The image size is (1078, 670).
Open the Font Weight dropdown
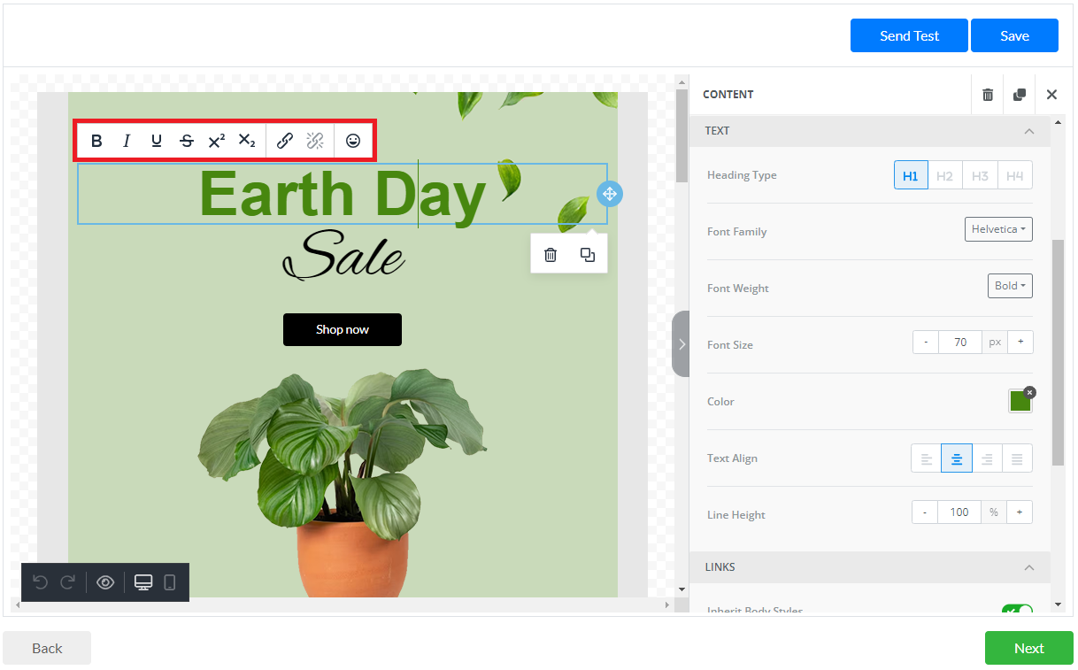point(1010,286)
